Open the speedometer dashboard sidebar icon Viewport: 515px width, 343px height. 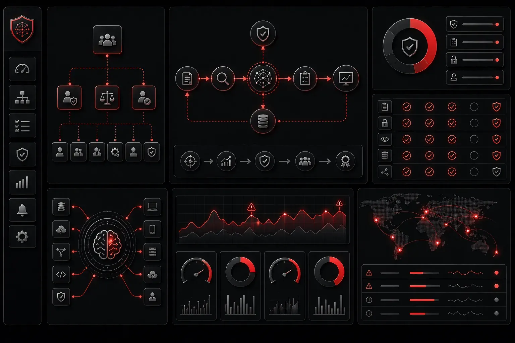click(22, 69)
